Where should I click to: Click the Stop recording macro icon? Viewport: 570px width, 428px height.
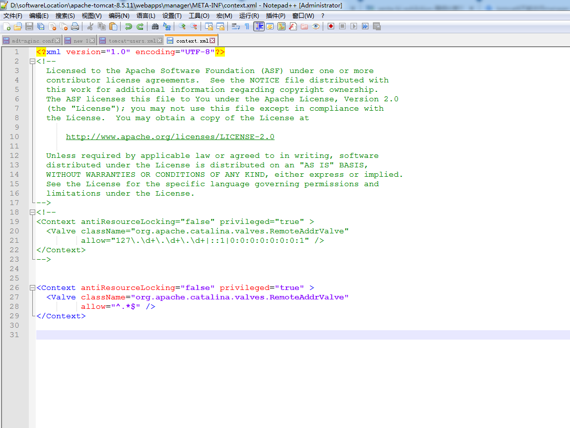click(x=342, y=26)
